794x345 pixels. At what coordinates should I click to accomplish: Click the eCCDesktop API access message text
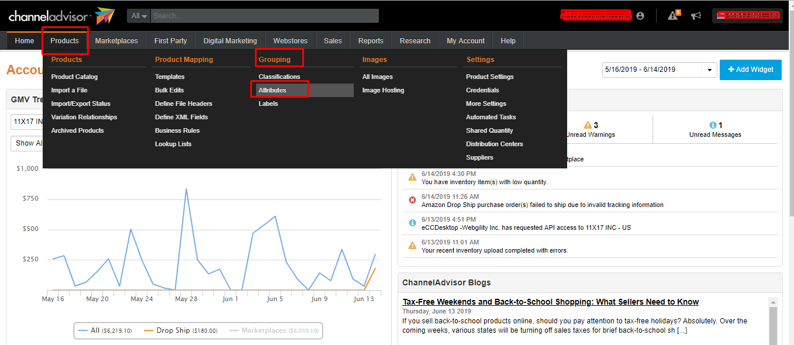[x=526, y=227]
